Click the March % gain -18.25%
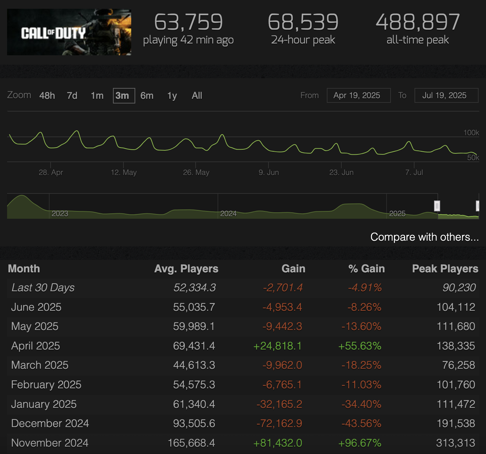Screen dimensions: 486x454 (361, 365)
